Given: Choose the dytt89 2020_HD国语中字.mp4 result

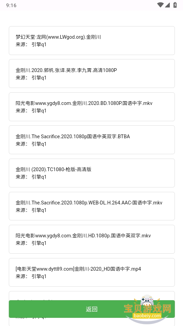Looking at the screenshot, I should click(92, 272).
